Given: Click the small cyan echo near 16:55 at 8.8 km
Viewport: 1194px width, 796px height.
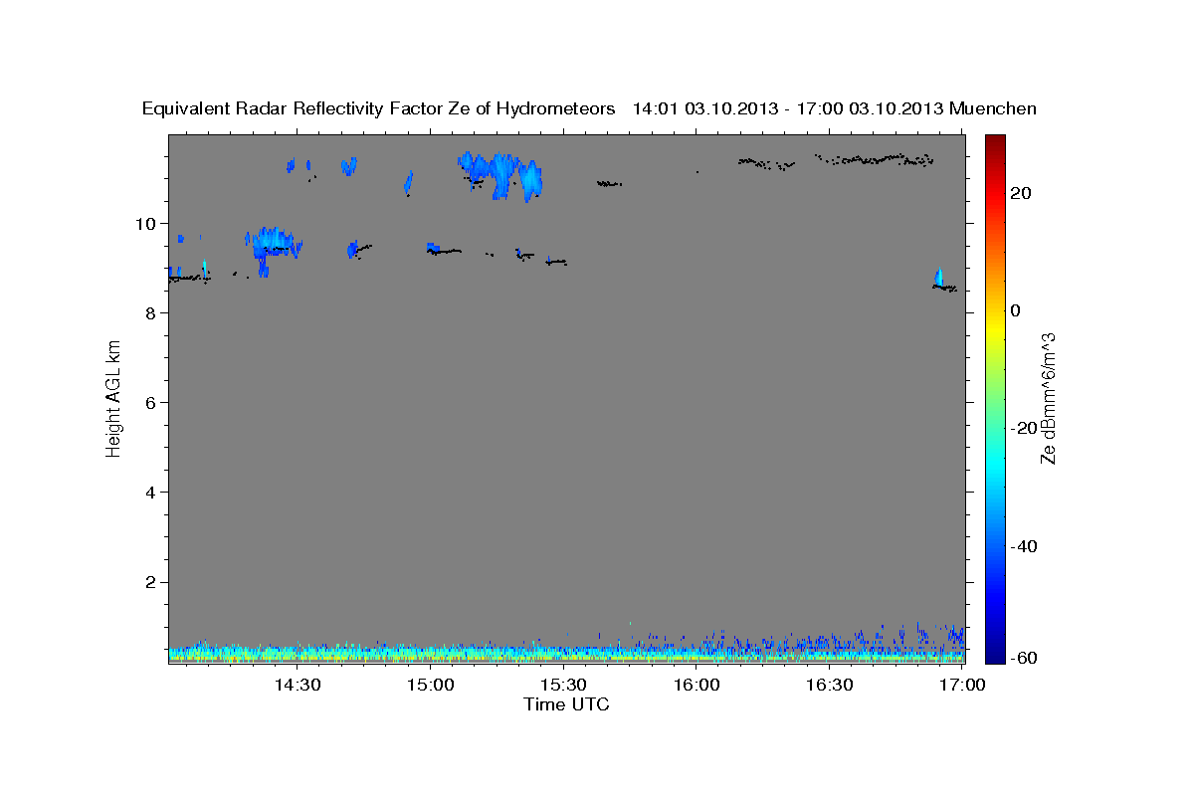Looking at the screenshot, I should (938, 276).
